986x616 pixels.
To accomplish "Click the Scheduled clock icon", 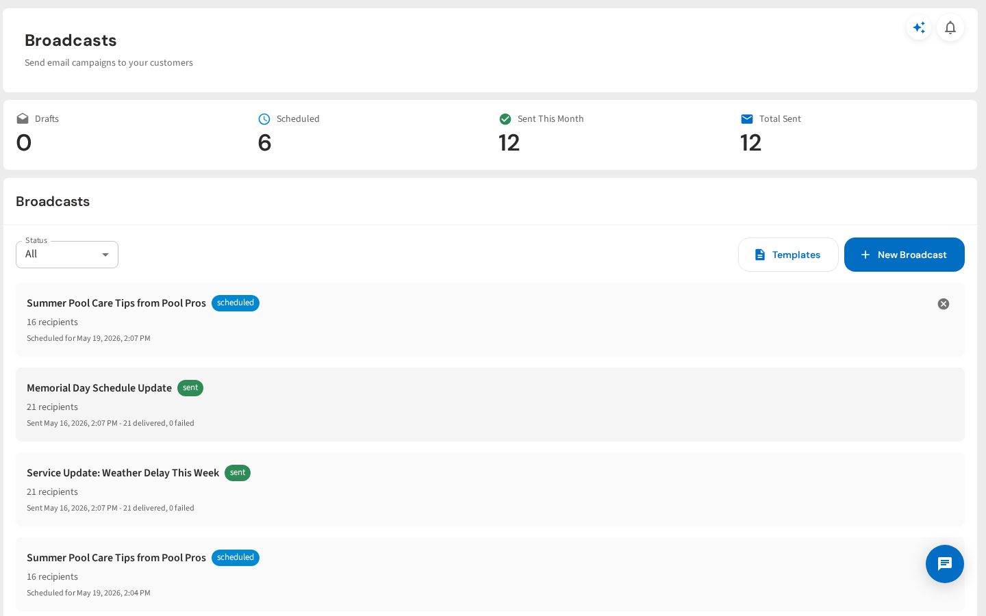I will coord(264,119).
